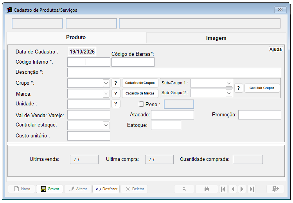Click the Alterar edit button
Image resolution: width=293 pixels, height=203 pixels.
[x=78, y=189]
